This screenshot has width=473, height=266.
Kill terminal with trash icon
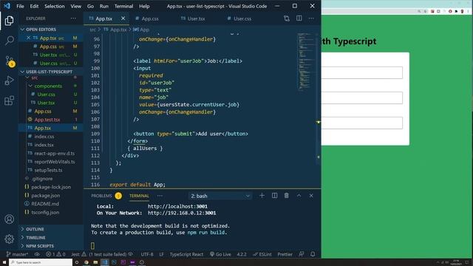286,195
